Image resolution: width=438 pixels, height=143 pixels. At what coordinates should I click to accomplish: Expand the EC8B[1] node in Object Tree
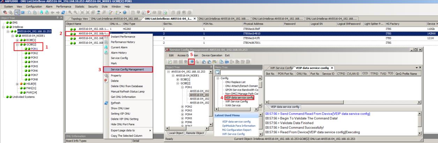pyautogui.click(x=17, y=40)
